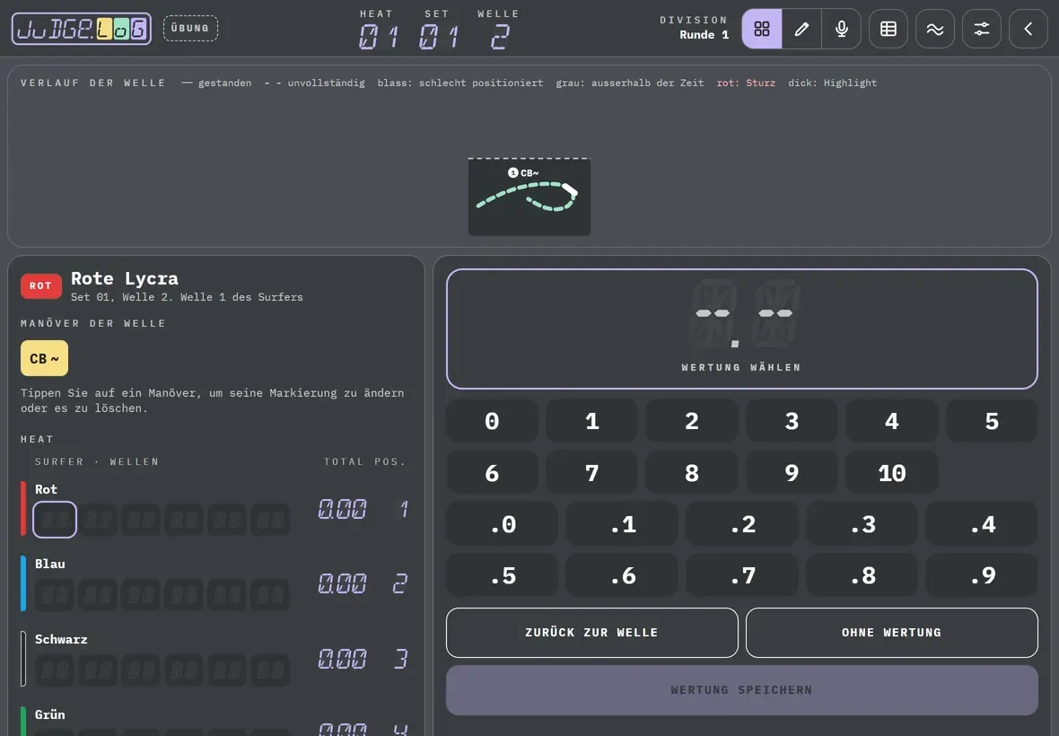Open the sliders settings panel
This screenshot has height=736, width=1059.
981,29
